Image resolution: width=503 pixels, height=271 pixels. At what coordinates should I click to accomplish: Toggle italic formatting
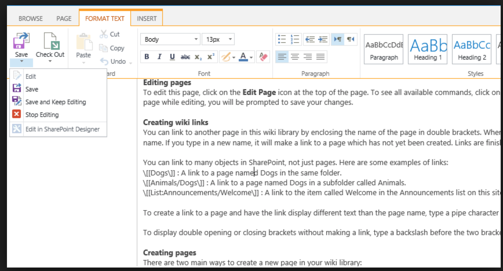click(x=159, y=57)
